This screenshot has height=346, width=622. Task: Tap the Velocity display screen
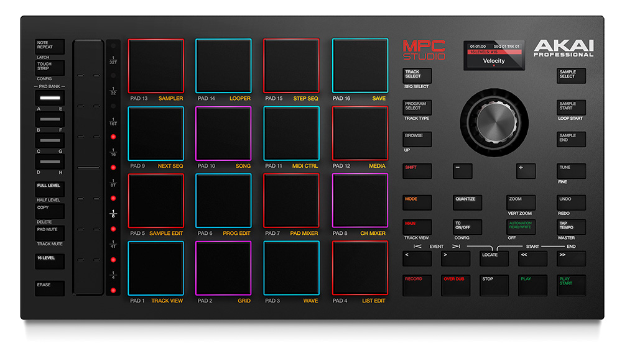point(494,55)
